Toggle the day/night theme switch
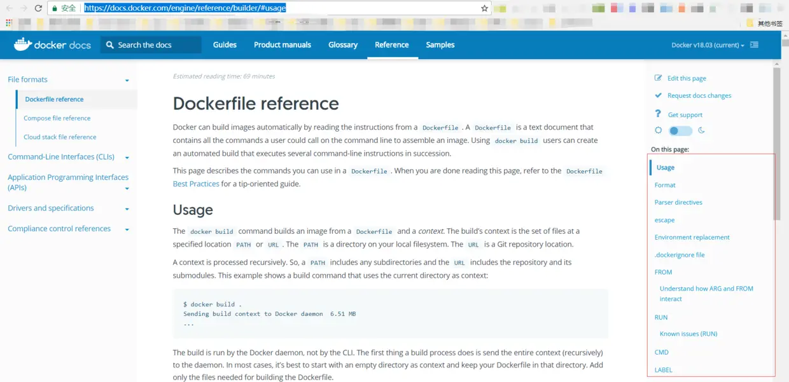 680,130
